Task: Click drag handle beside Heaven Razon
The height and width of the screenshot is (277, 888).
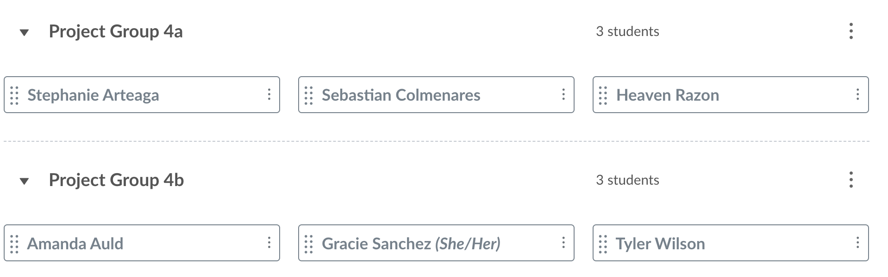Action: (x=603, y=95)
